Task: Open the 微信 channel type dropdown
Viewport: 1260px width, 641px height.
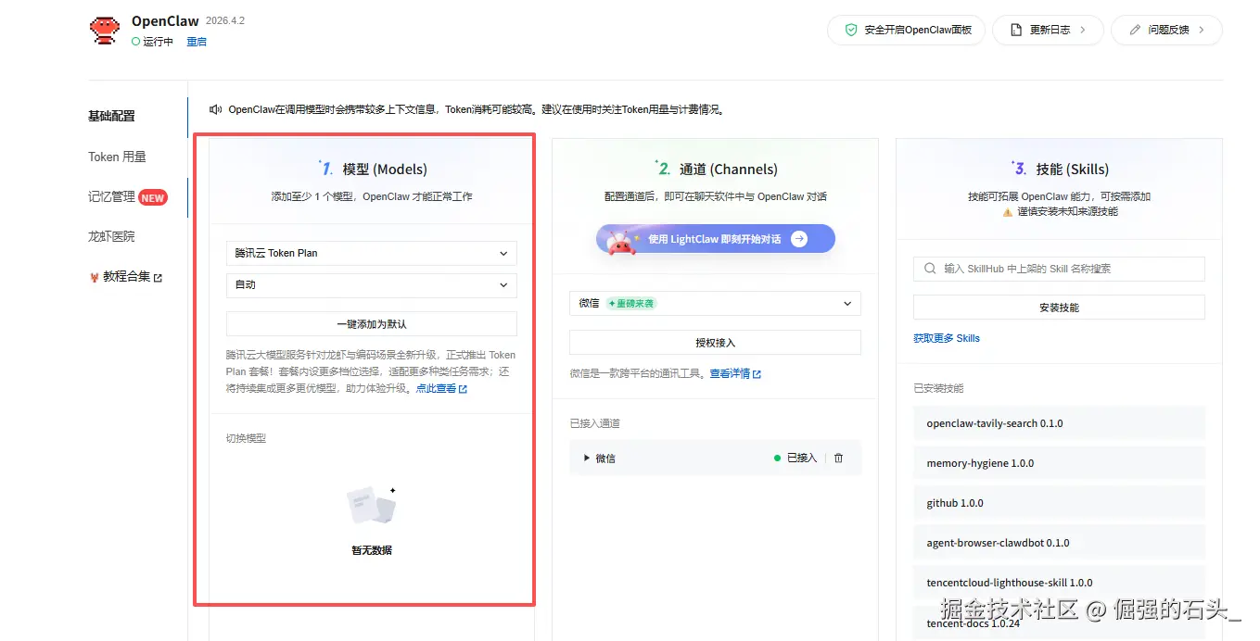Action: (715, 303)
